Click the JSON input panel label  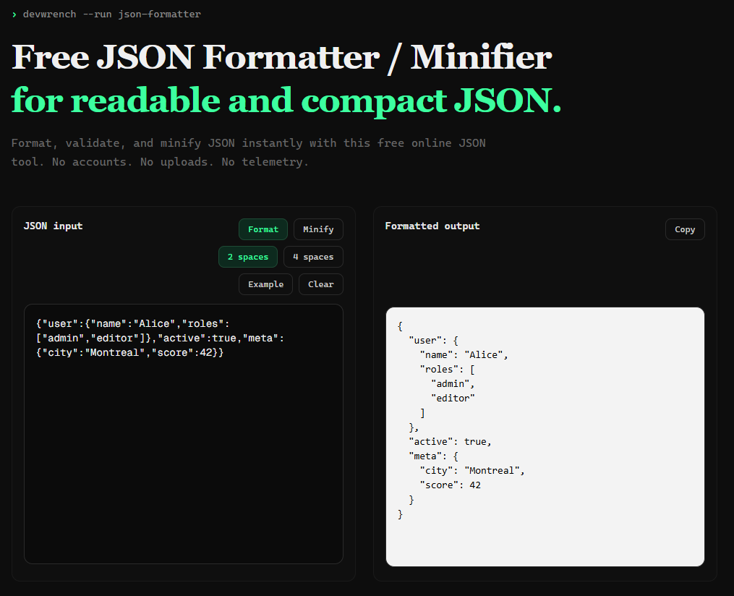pyautogui.click(x=54, y=226)
